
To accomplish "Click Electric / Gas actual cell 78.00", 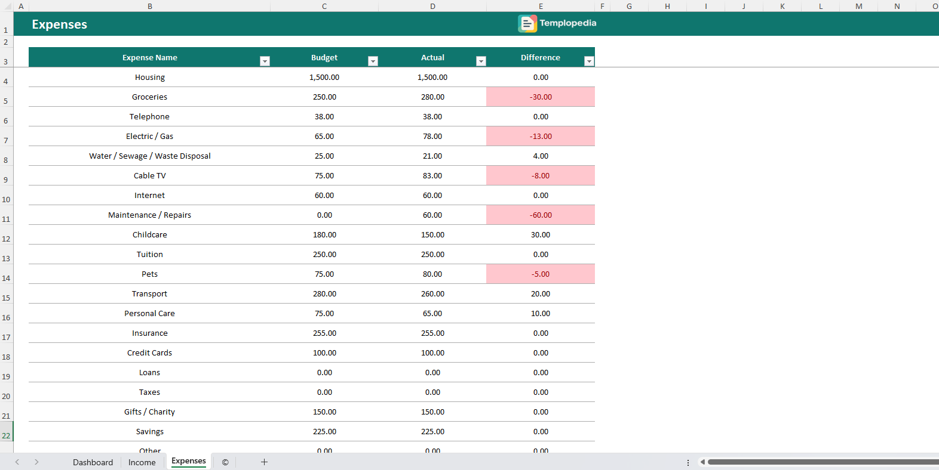I will [432, 137].
